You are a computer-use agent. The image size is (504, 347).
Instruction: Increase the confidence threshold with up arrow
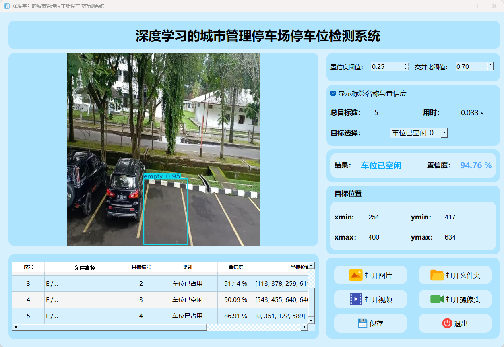point(405,64)
